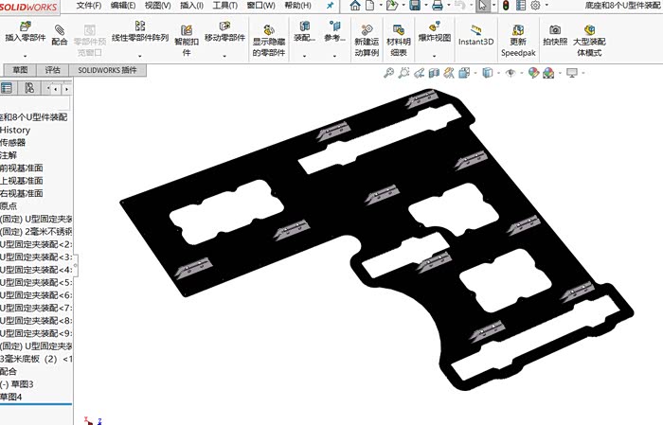Open the 文件(F) menu
This screenshot has width=663, height=425.
(89, 6)
